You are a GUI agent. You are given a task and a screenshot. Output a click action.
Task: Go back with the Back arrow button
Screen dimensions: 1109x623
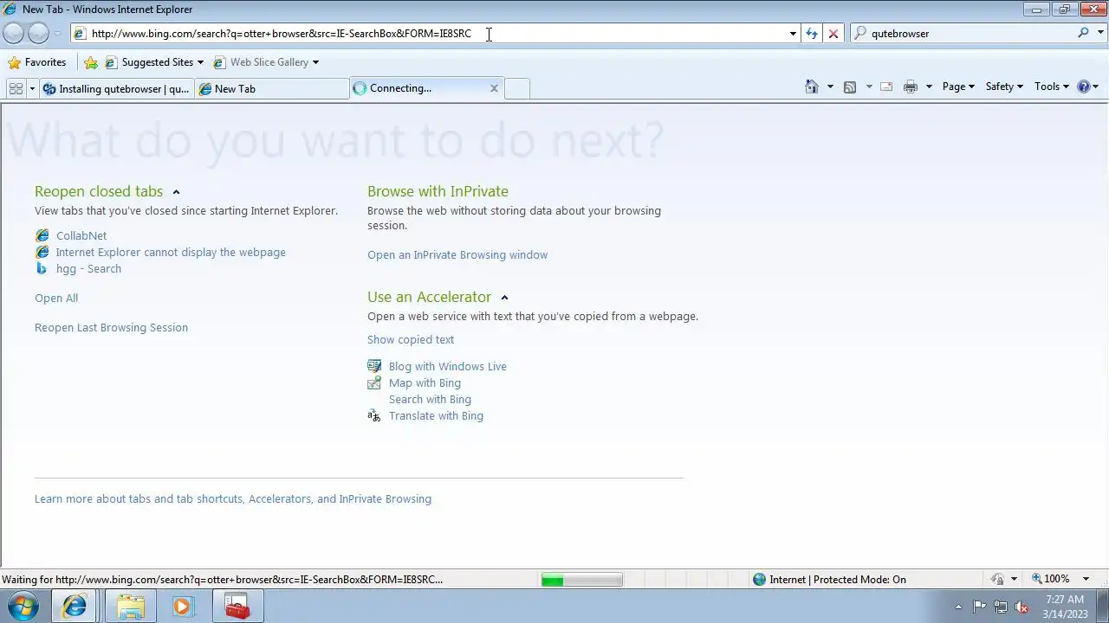[13, 33]
